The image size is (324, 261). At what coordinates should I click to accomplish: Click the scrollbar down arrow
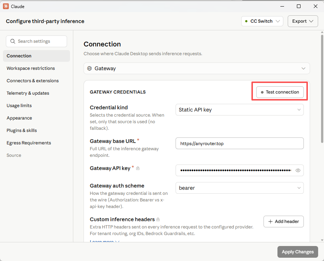coord(322,240)
